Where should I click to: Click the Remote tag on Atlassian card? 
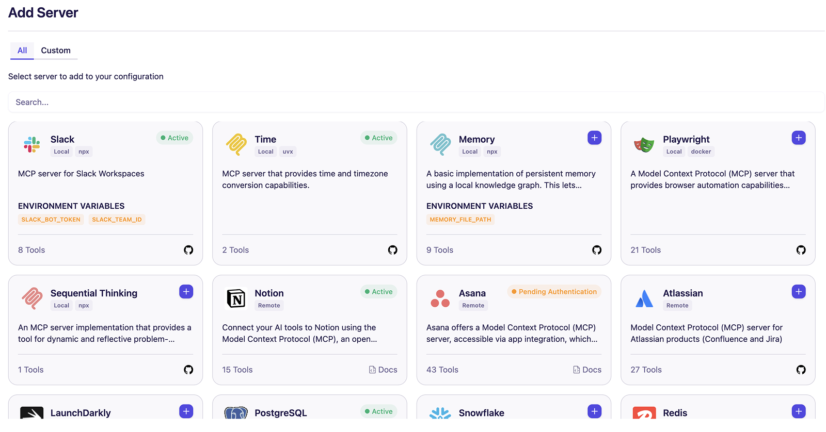pyautogui.click(x=677, y=306)
